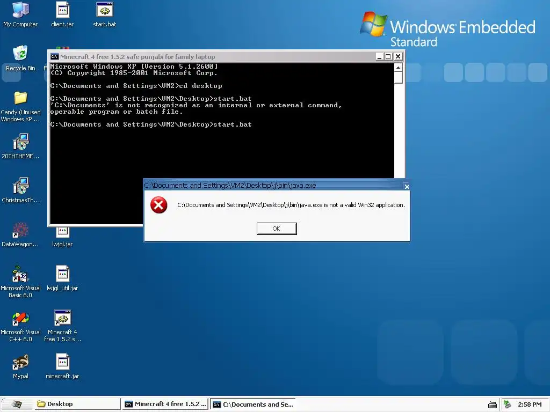Select Microsoft Visual Basic 6.0 shortcut

pyautogui.click(x=20, y=282)
